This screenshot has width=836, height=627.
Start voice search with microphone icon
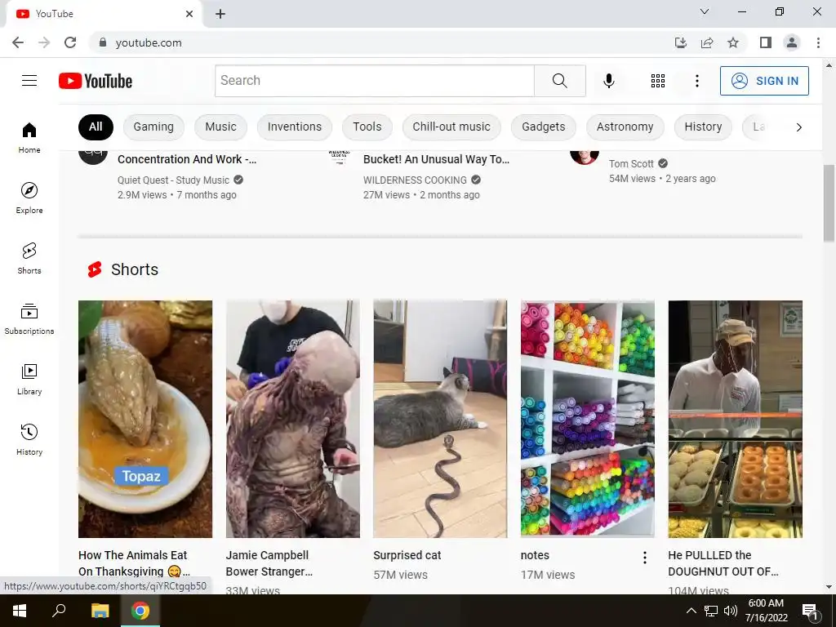coord(608,81)
